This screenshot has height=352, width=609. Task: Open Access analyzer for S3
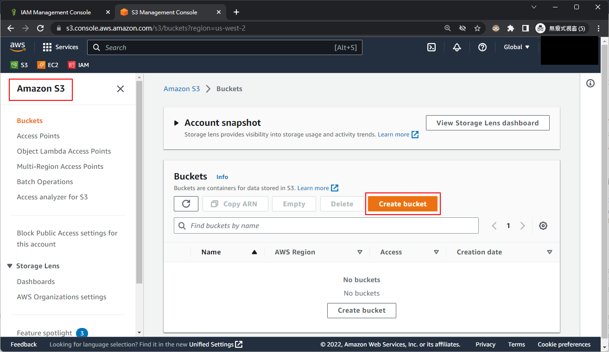pos(52,197)
